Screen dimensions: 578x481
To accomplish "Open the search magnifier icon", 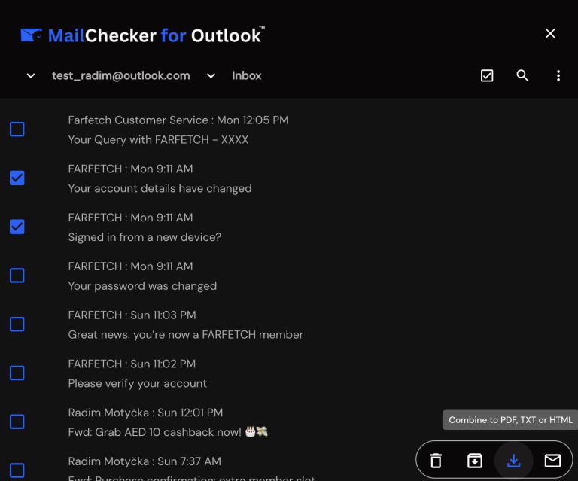I will tap(522, 75).
